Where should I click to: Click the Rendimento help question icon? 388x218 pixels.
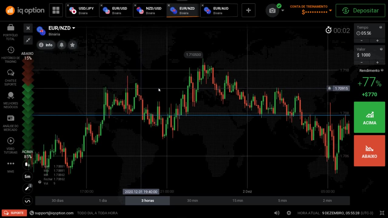[382, 70]
